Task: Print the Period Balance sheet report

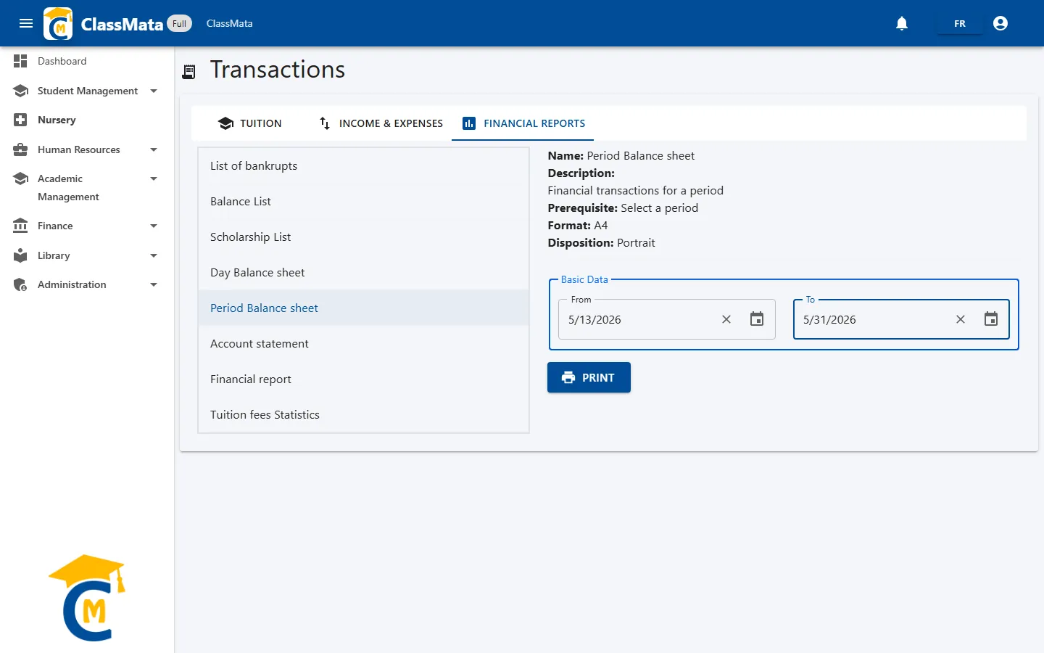Action: pyautogui.click(x=589, y=377)
